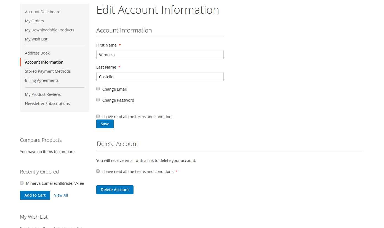Focus the Last Name field containing Costello
This screenshot has width=384, height=228.
(x=160, y=77)
